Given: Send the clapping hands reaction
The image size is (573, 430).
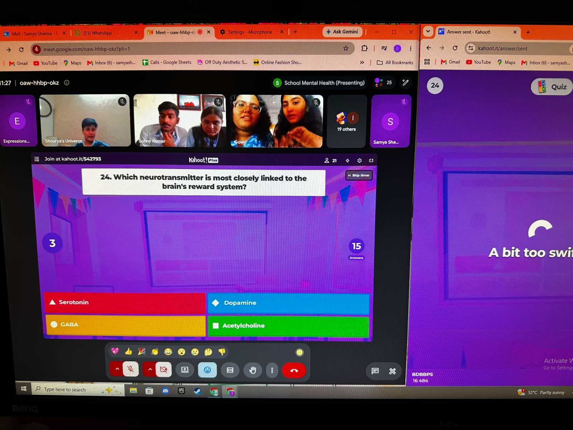Looking at the screenshot, I should pyautogui.click(x=155, y=352).
